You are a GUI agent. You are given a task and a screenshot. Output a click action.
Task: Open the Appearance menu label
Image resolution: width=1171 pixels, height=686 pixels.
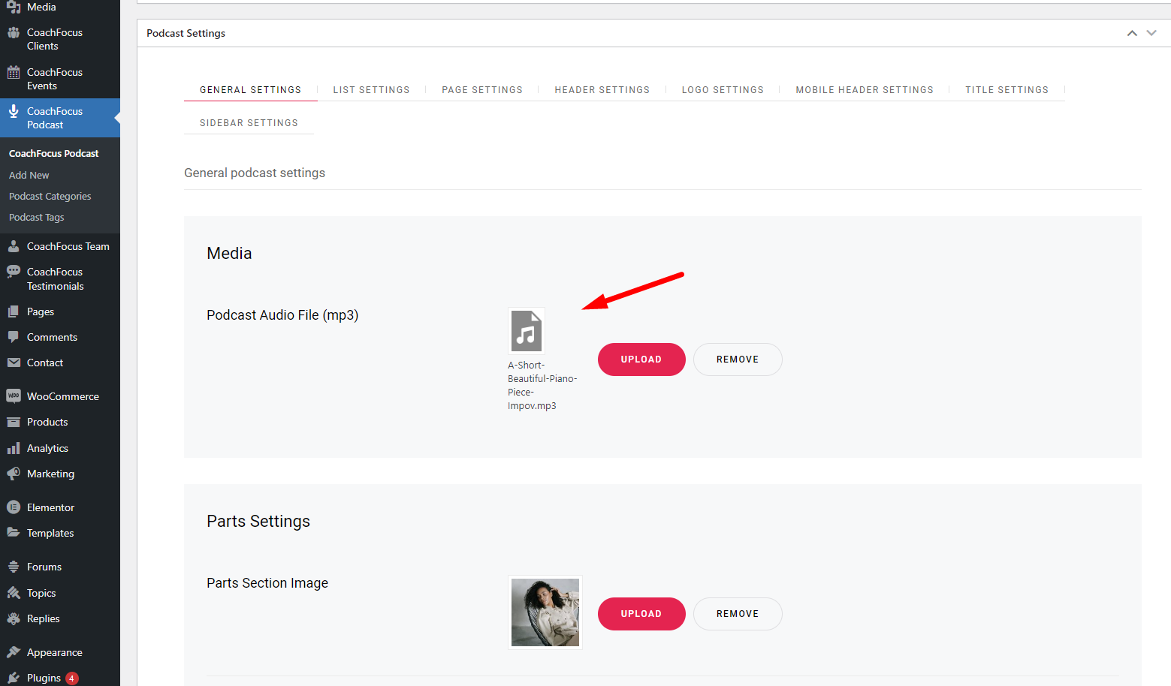[x=55, y=652]
